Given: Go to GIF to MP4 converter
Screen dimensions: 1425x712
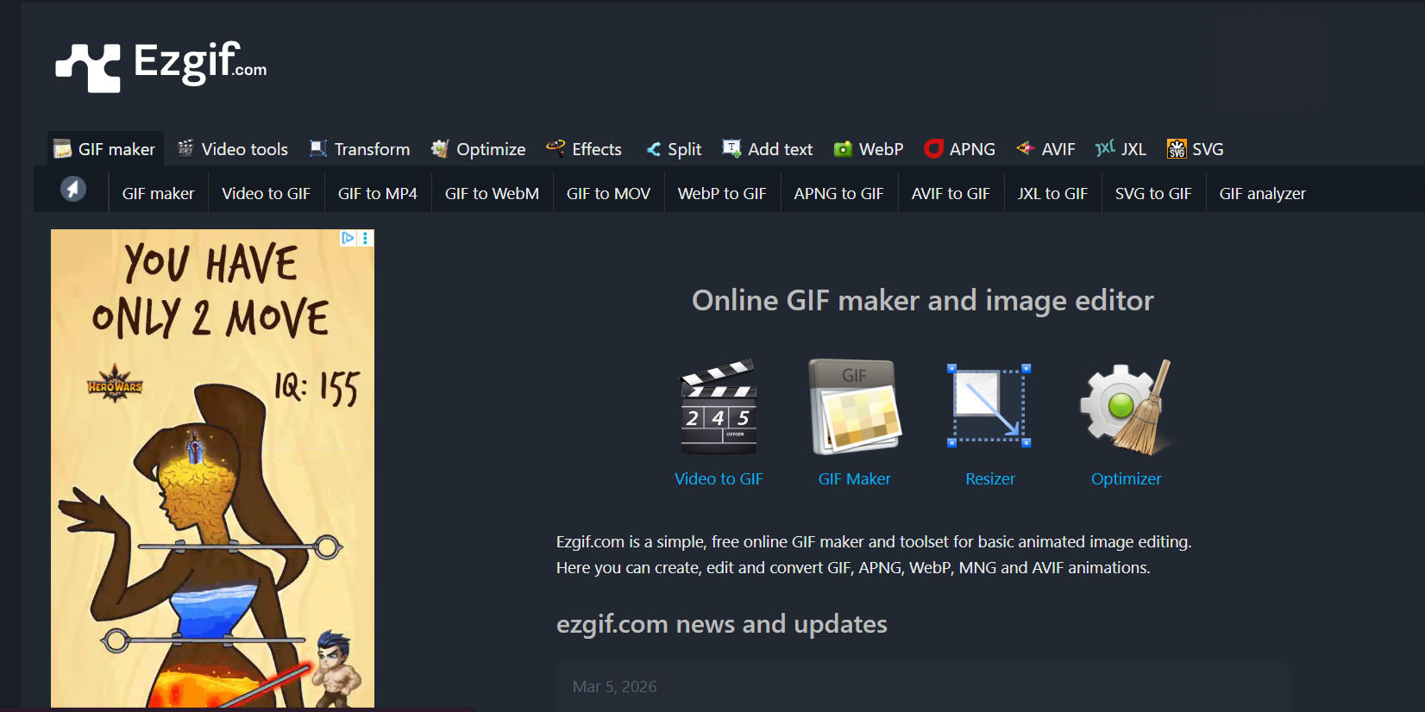Looking at the screenshot, I should 378,194.
